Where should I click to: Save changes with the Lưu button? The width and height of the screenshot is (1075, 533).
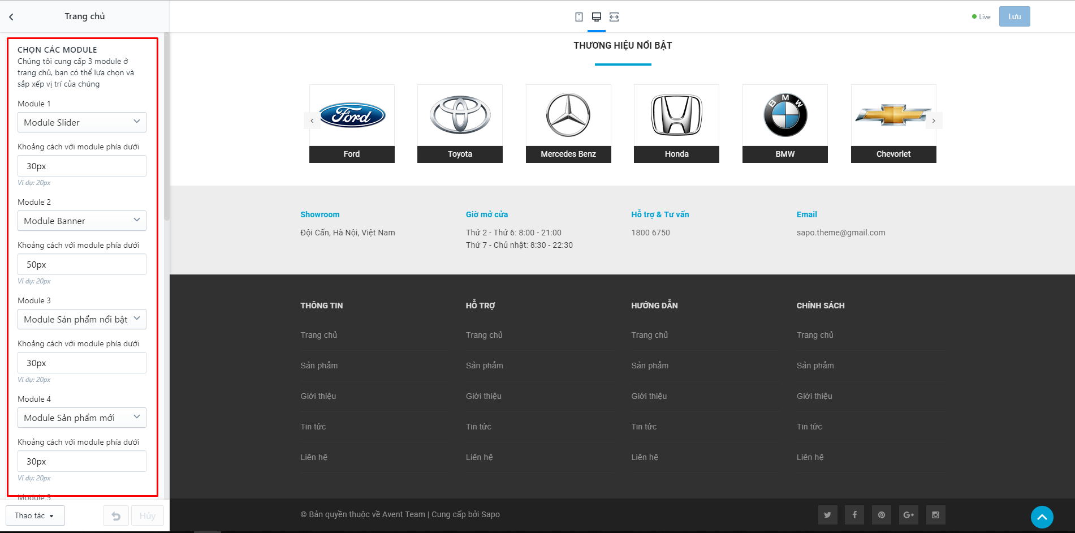[x=1014, y=16]
